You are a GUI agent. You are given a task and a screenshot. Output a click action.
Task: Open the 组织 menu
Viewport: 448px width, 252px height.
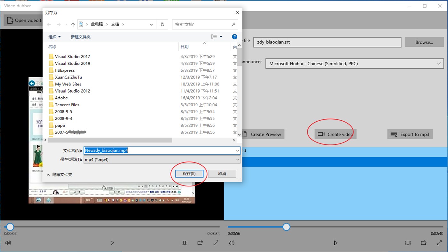[x=54, y=37]
